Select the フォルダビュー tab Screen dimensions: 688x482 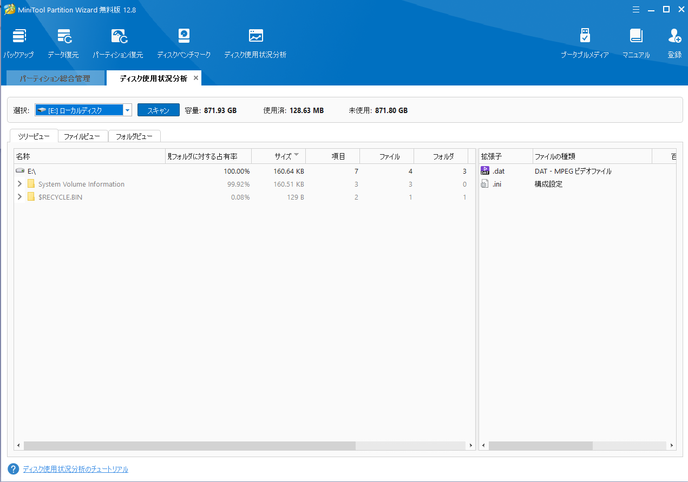[x=134, y=136]
